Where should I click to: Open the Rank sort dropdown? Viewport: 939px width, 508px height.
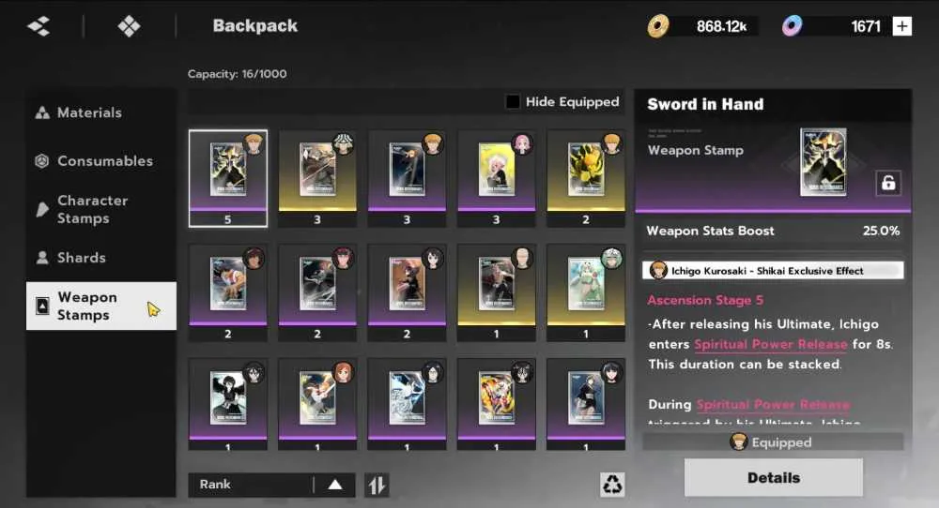pos(272,485)
